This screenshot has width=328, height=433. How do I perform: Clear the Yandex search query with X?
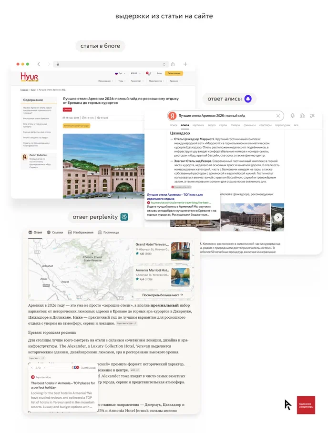(x=278, y=116)
